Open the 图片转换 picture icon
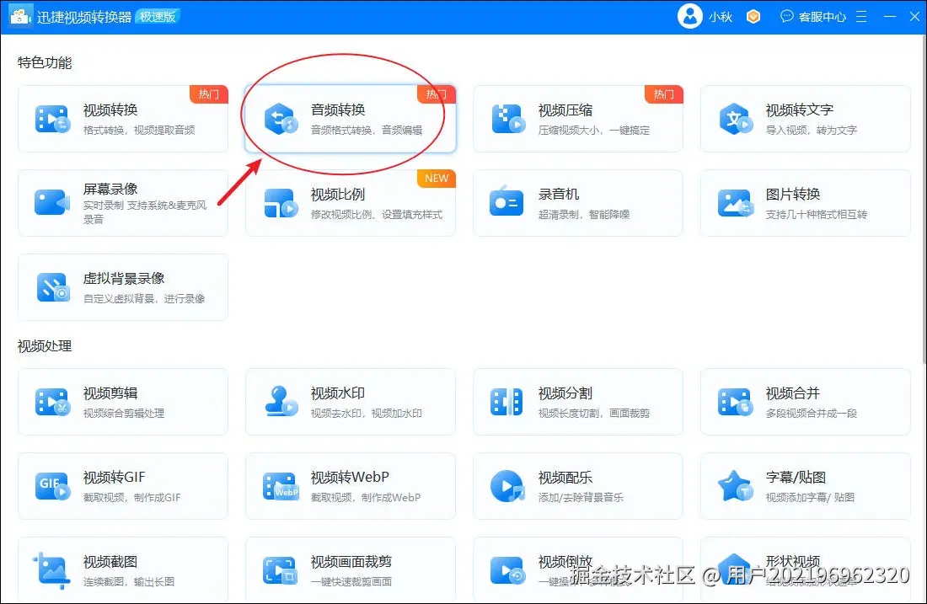This screenshot has width=927, height=604. coord(734,203)
